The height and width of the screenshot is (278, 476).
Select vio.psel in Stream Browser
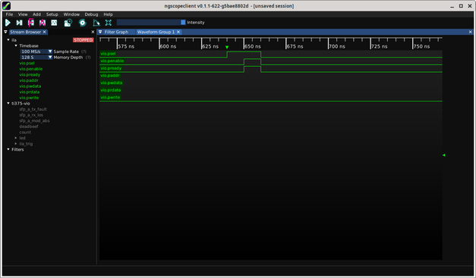tap(27, 63)
